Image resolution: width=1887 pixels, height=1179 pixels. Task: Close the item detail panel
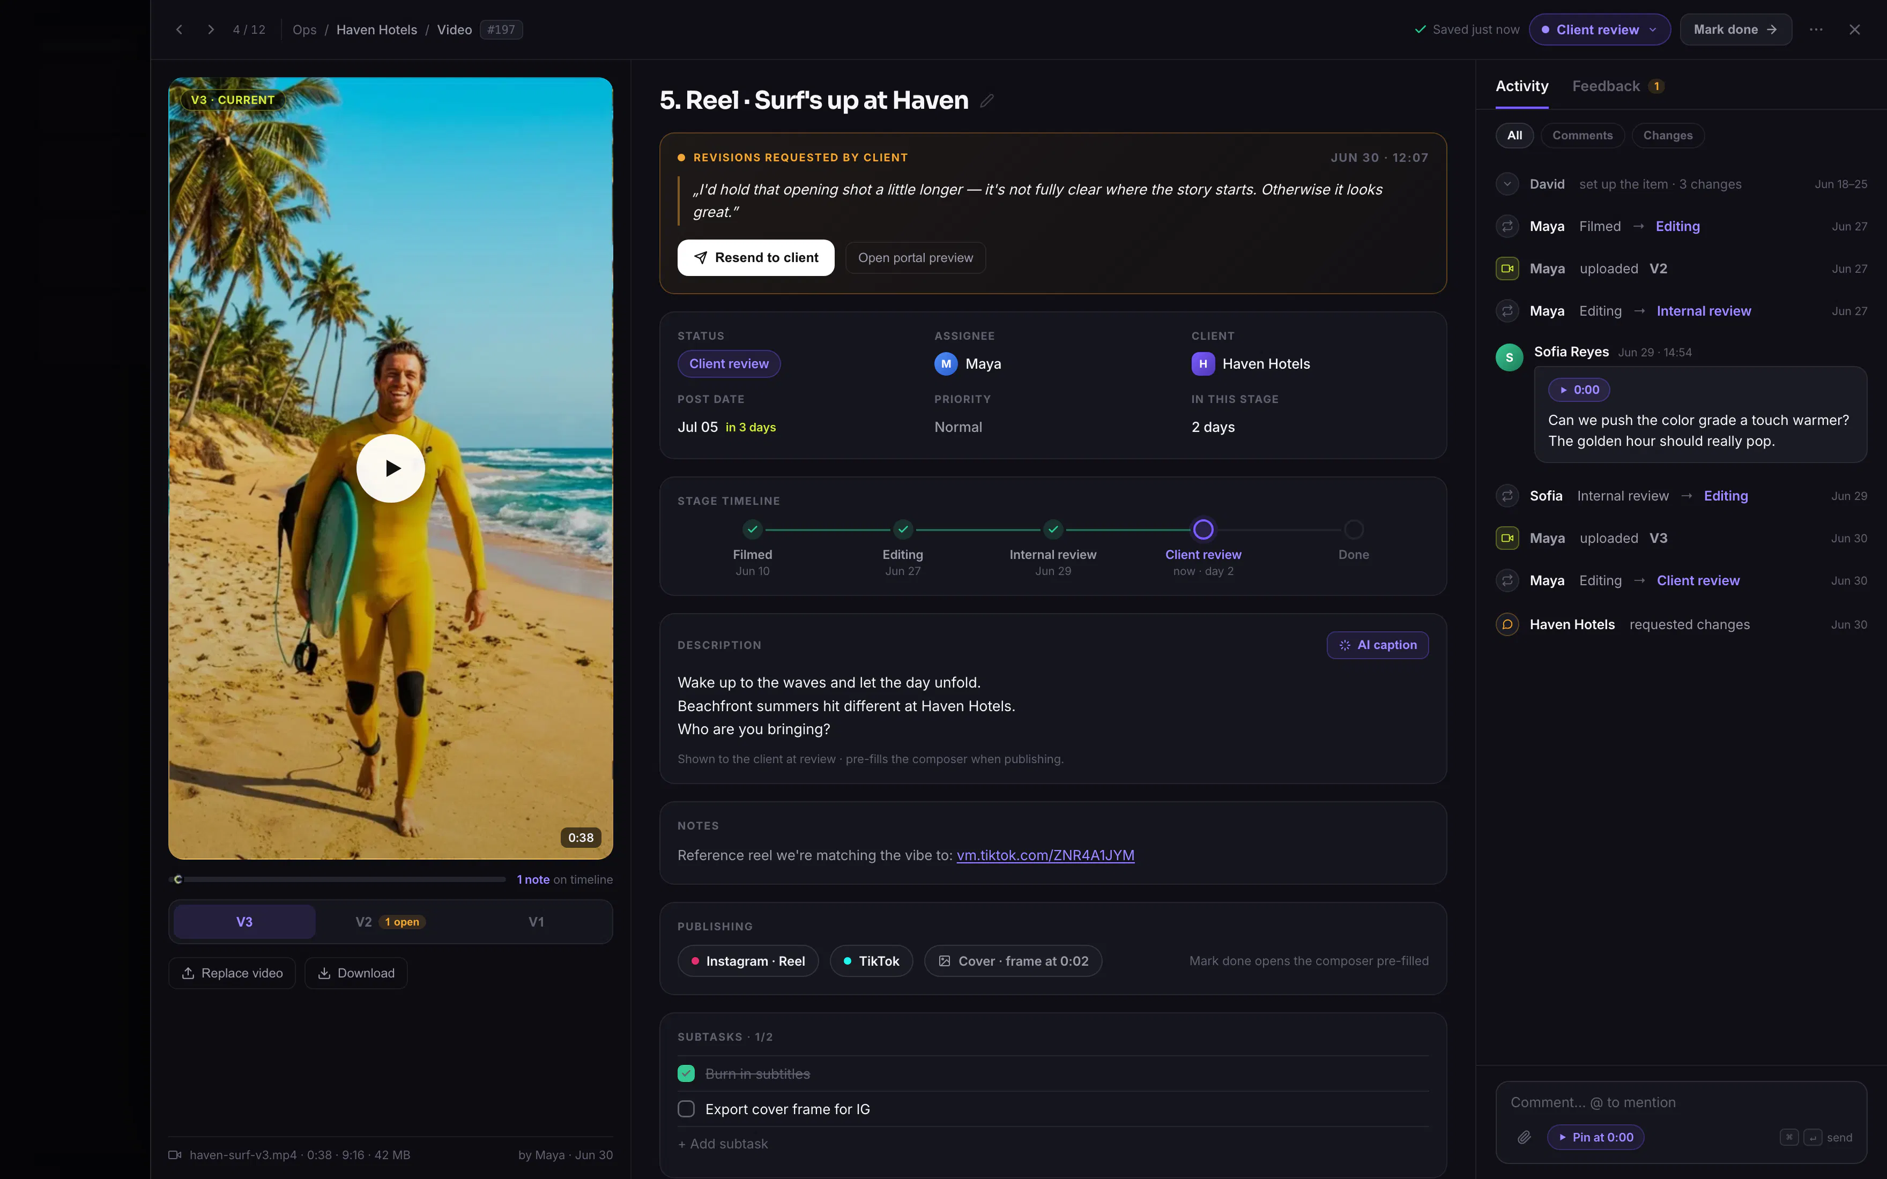click(1854, 29)
